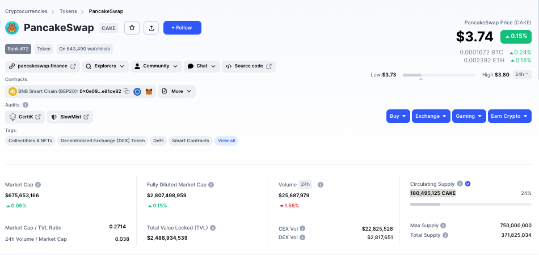Click the Max Supply info icon
Screen dimensions: 539x255
[x=443, y=226]
